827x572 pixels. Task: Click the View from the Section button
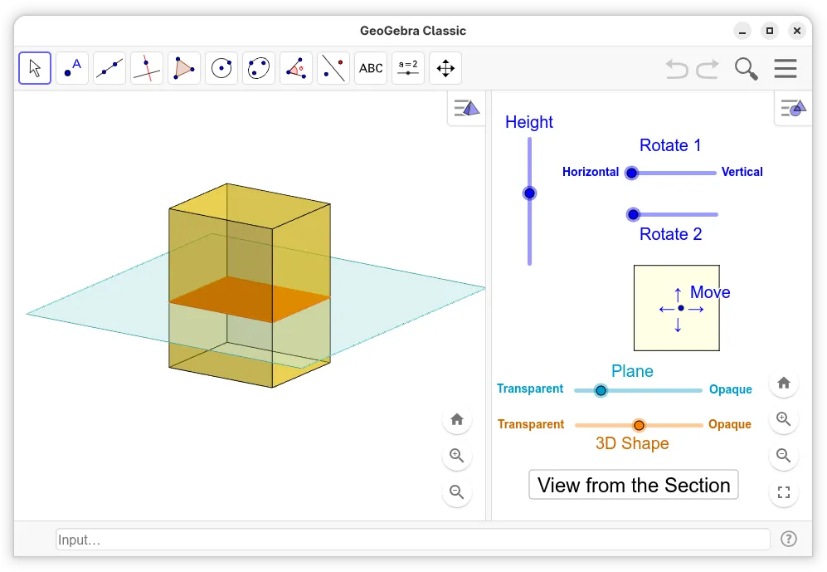(634, 485)
